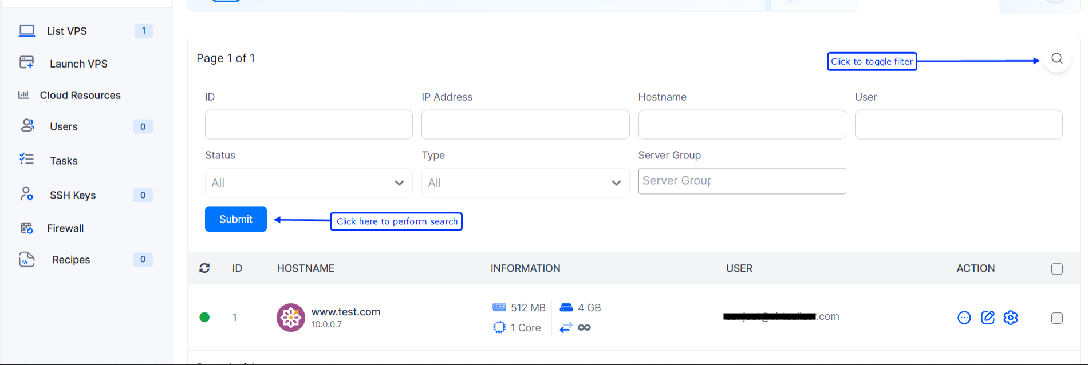Image resolution: width=1088 pixels, height=365 pixels.
Task: Go to Cloud Resources menu item
Action: [x=80, y=96]
